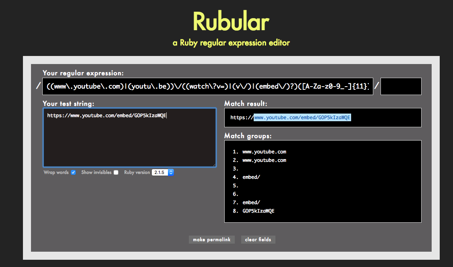This screenshot has height=267, width=453.
Task: Click the Ruby version label text
Action: (x=137, y=172)
